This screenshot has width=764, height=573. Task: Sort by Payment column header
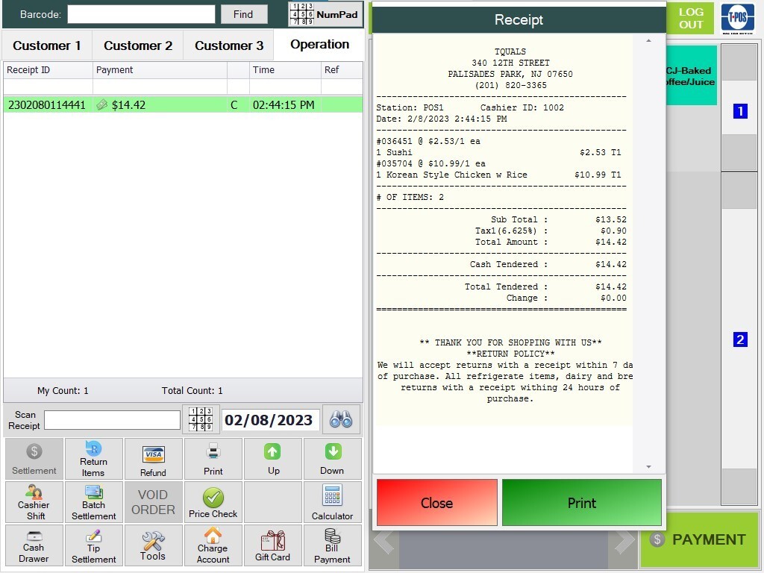[x=160, y=69]
